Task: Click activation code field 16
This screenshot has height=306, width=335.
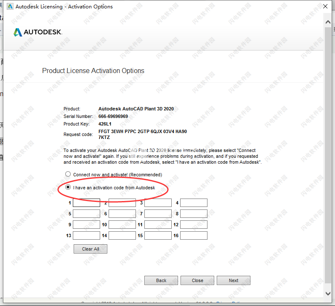Action: point(194,235)
